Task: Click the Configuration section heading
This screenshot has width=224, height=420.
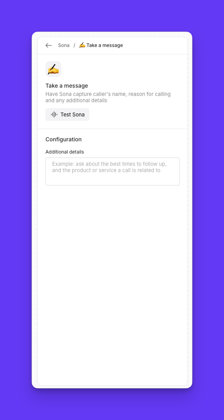Action: [x=64, y=140]
